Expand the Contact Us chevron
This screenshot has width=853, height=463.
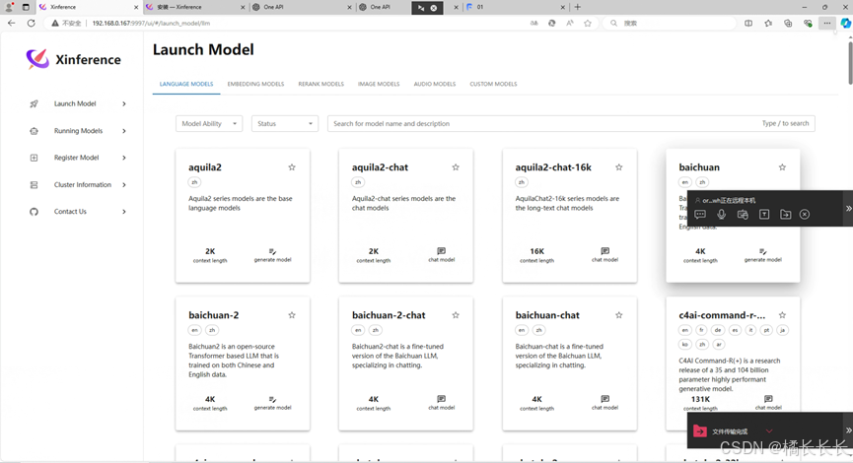click(124, 212)
